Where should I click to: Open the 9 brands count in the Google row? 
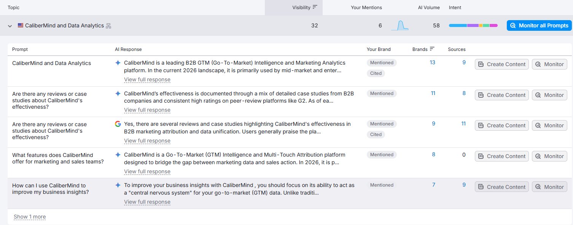pyautogui.click(x=434, y=124)
